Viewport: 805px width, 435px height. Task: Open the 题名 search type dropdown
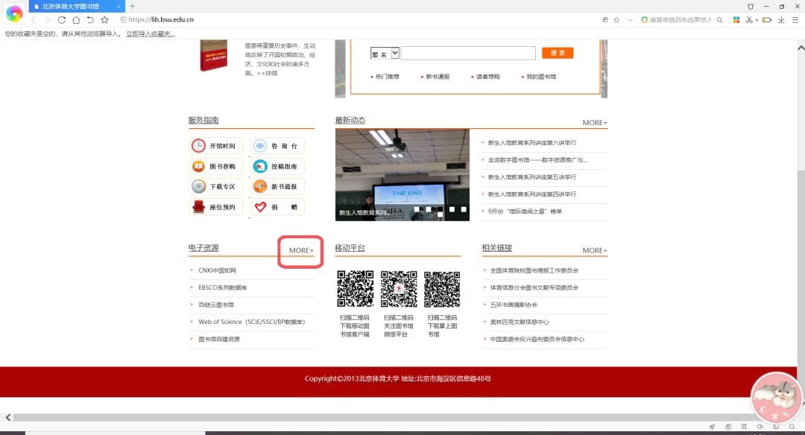click(395, 53)
